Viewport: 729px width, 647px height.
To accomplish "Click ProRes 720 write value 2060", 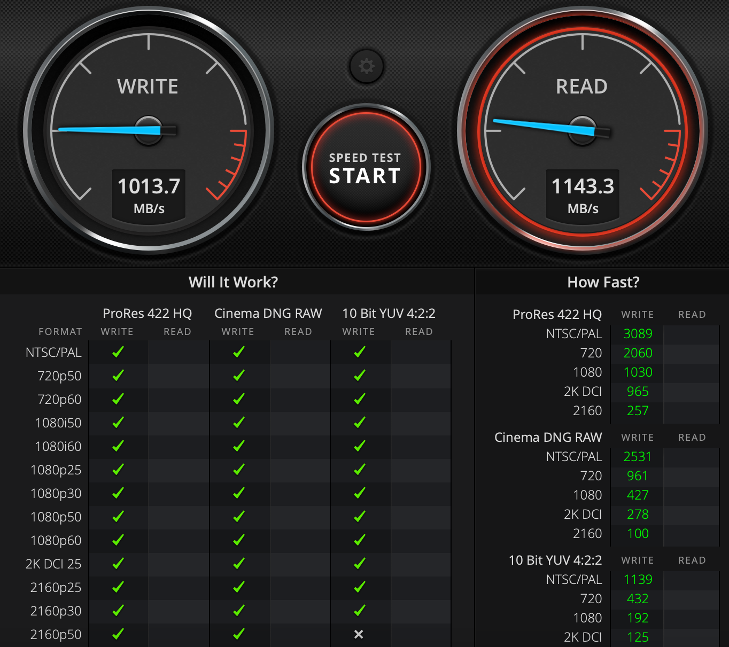I will point(638,353).
